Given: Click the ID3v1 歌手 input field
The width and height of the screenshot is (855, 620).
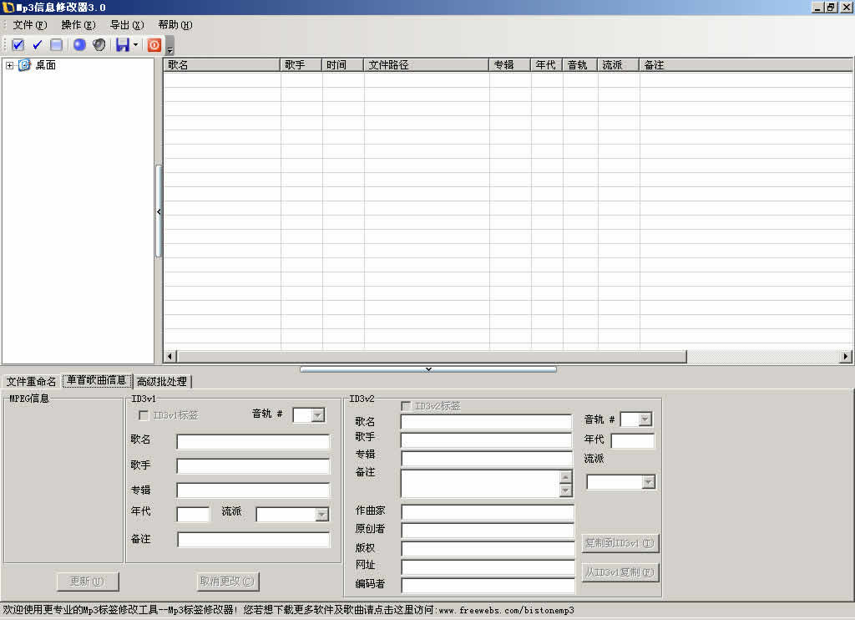Looking at the screenshot, I should point(253,466).
